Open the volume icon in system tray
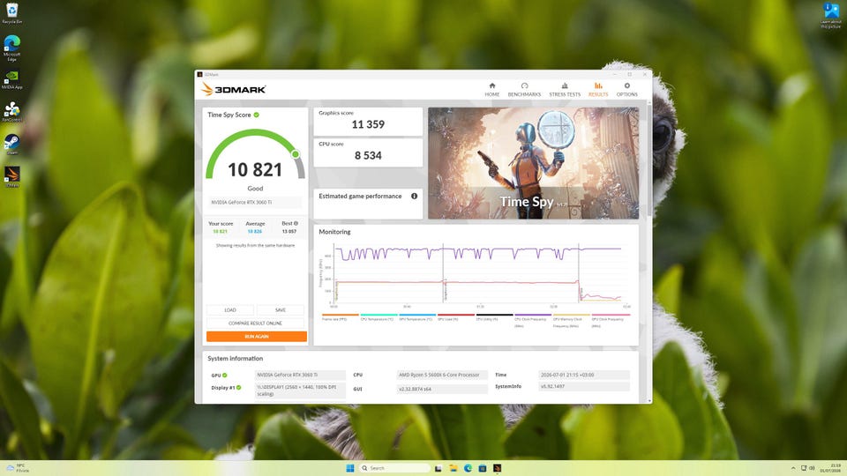 pyautogui.click(x=812, y=468)
